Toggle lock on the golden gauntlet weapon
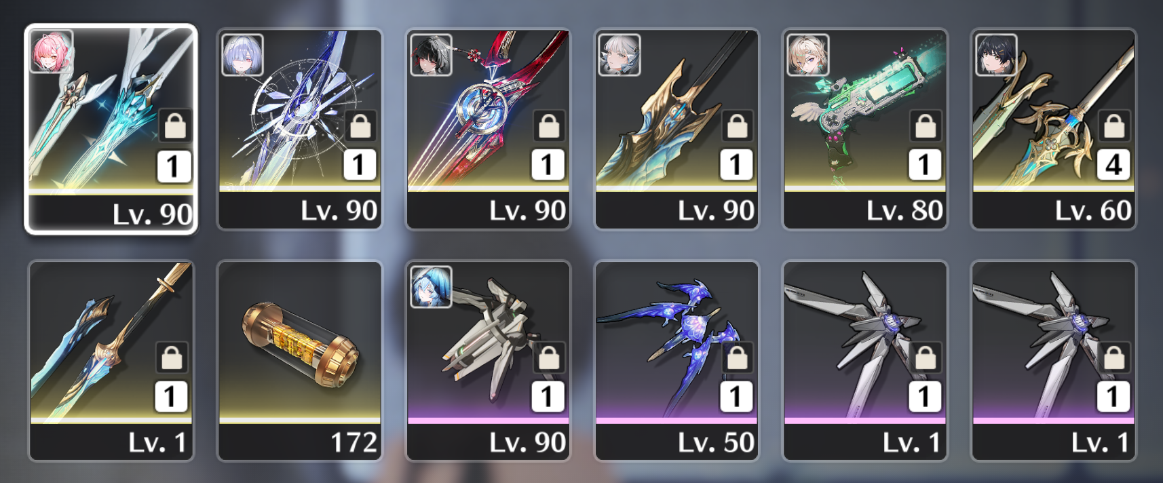 738,125
